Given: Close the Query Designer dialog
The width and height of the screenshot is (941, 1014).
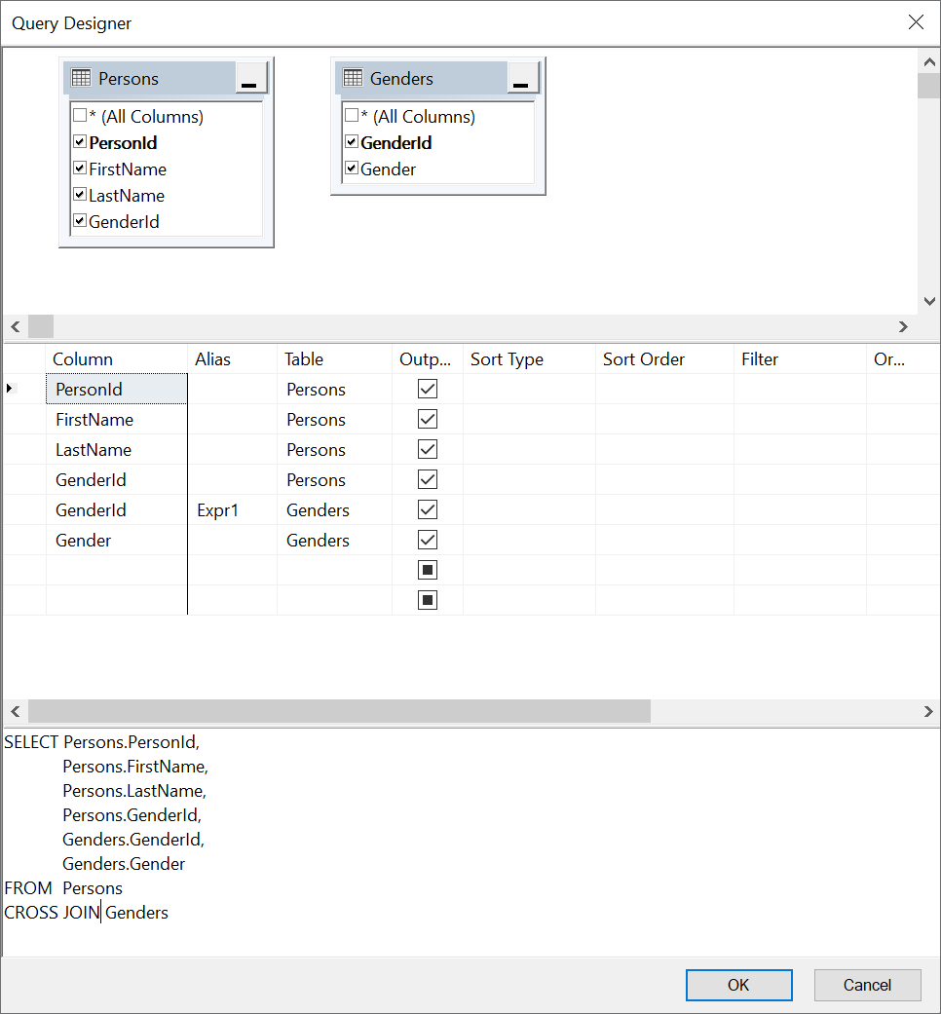Looking at the screenshot, I should click(x=915, y=22).
